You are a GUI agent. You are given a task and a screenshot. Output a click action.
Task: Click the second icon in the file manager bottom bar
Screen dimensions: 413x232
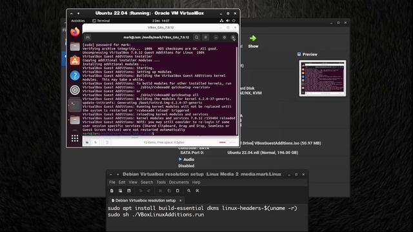(96, 142)
